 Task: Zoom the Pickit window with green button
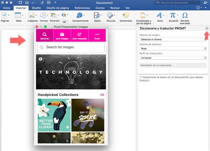click(x=45, y=27)
